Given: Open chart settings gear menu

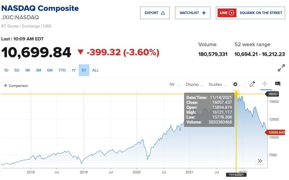Looking at the screenshot, I should [x=236, y=85].
